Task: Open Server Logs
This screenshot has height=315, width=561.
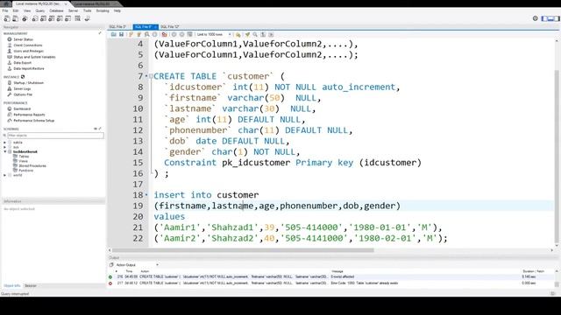Action: pos(22,88)
